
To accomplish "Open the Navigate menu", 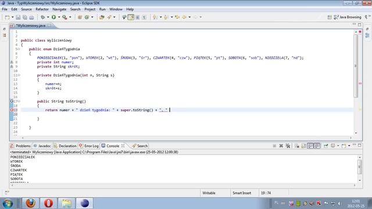I will tap(59, 9).
